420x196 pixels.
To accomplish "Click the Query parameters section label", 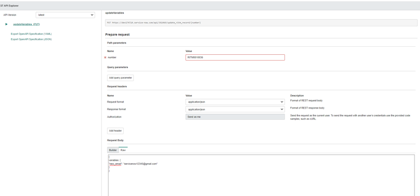I will pos(117,67).
